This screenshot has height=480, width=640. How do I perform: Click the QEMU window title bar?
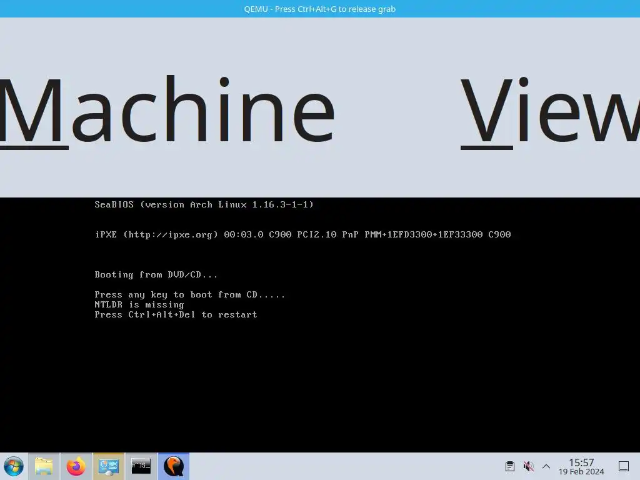pos(320,9)
